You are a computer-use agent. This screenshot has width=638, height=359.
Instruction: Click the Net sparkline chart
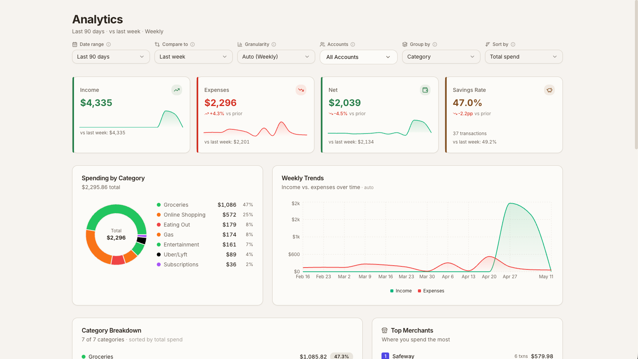click(x=380, y=128)
